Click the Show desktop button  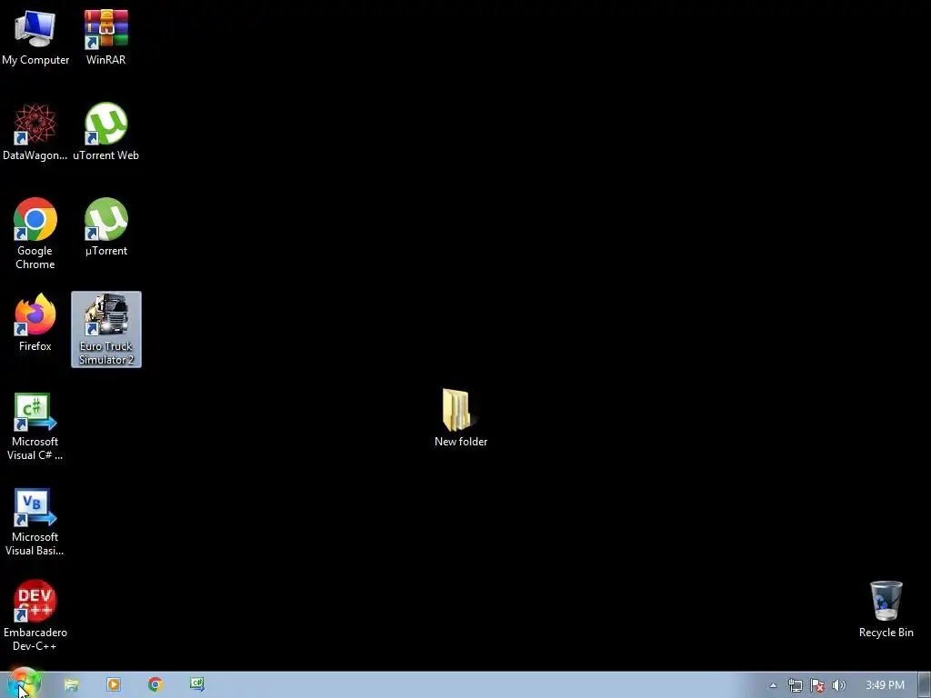tap(925, 685)
